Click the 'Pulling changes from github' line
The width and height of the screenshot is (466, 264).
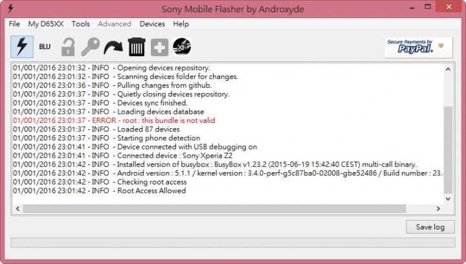tap(113, 85)
